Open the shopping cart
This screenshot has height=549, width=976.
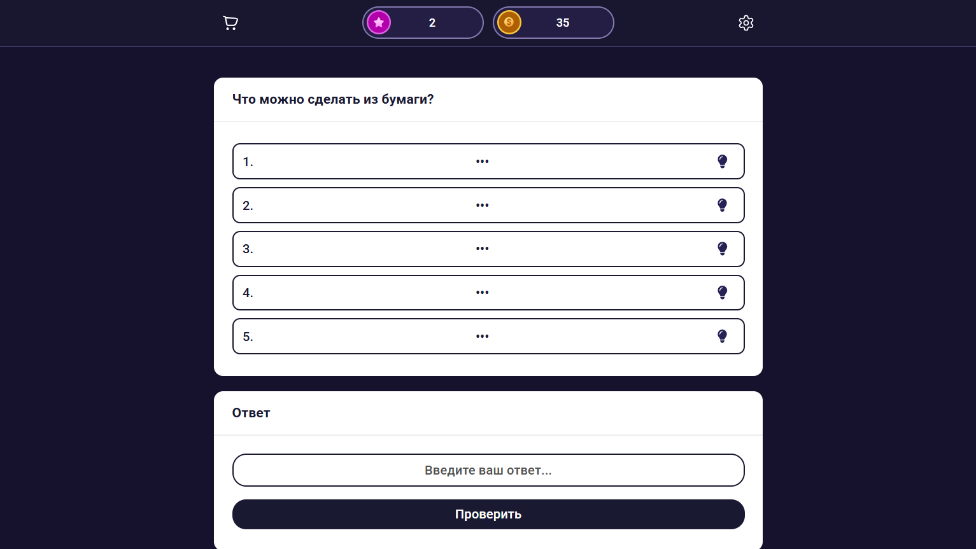[x=230, y=22]
